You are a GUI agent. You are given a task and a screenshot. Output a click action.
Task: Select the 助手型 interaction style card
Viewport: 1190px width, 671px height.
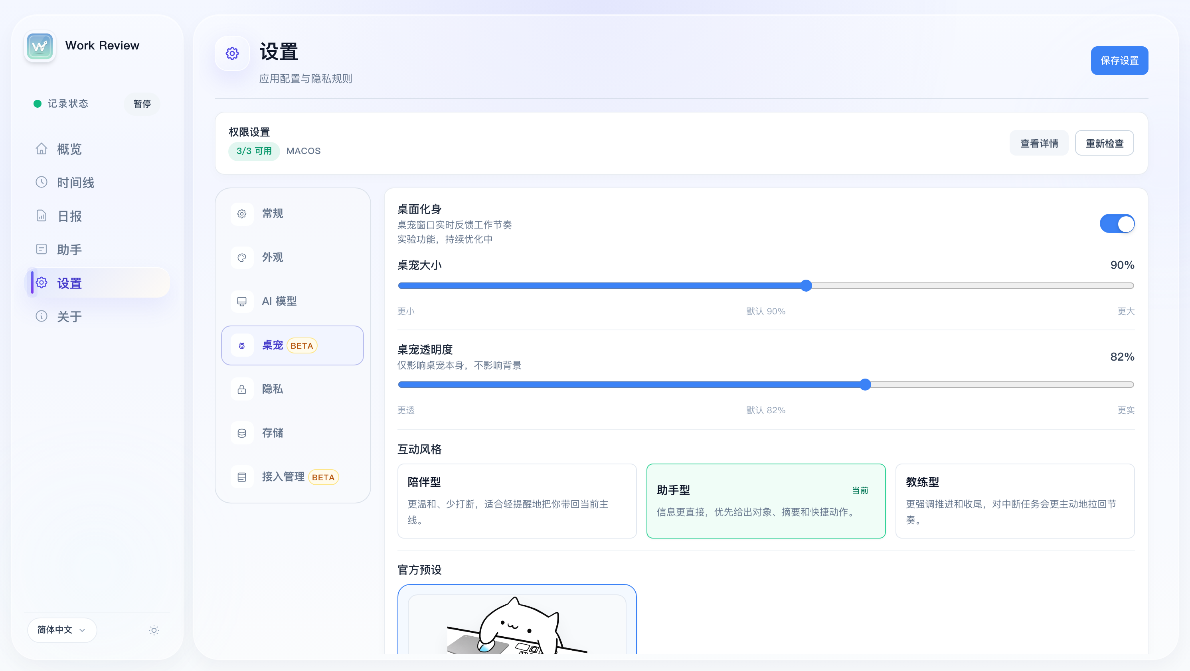766,501
